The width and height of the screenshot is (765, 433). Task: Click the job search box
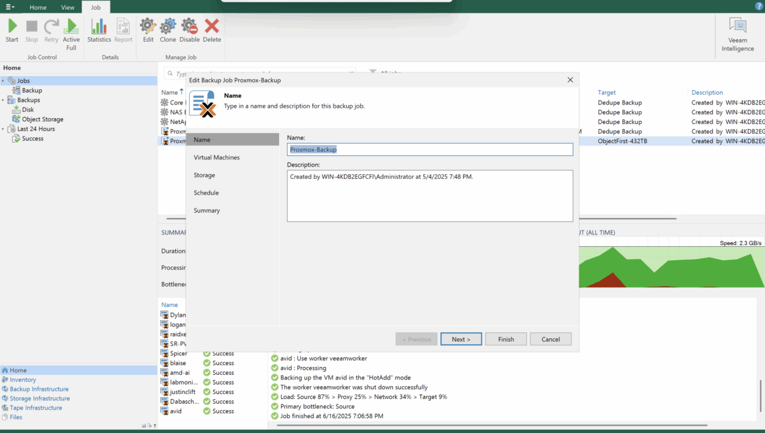260,74
